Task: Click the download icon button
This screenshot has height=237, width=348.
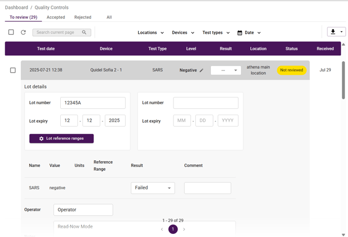Action: [x=333, y=32]
